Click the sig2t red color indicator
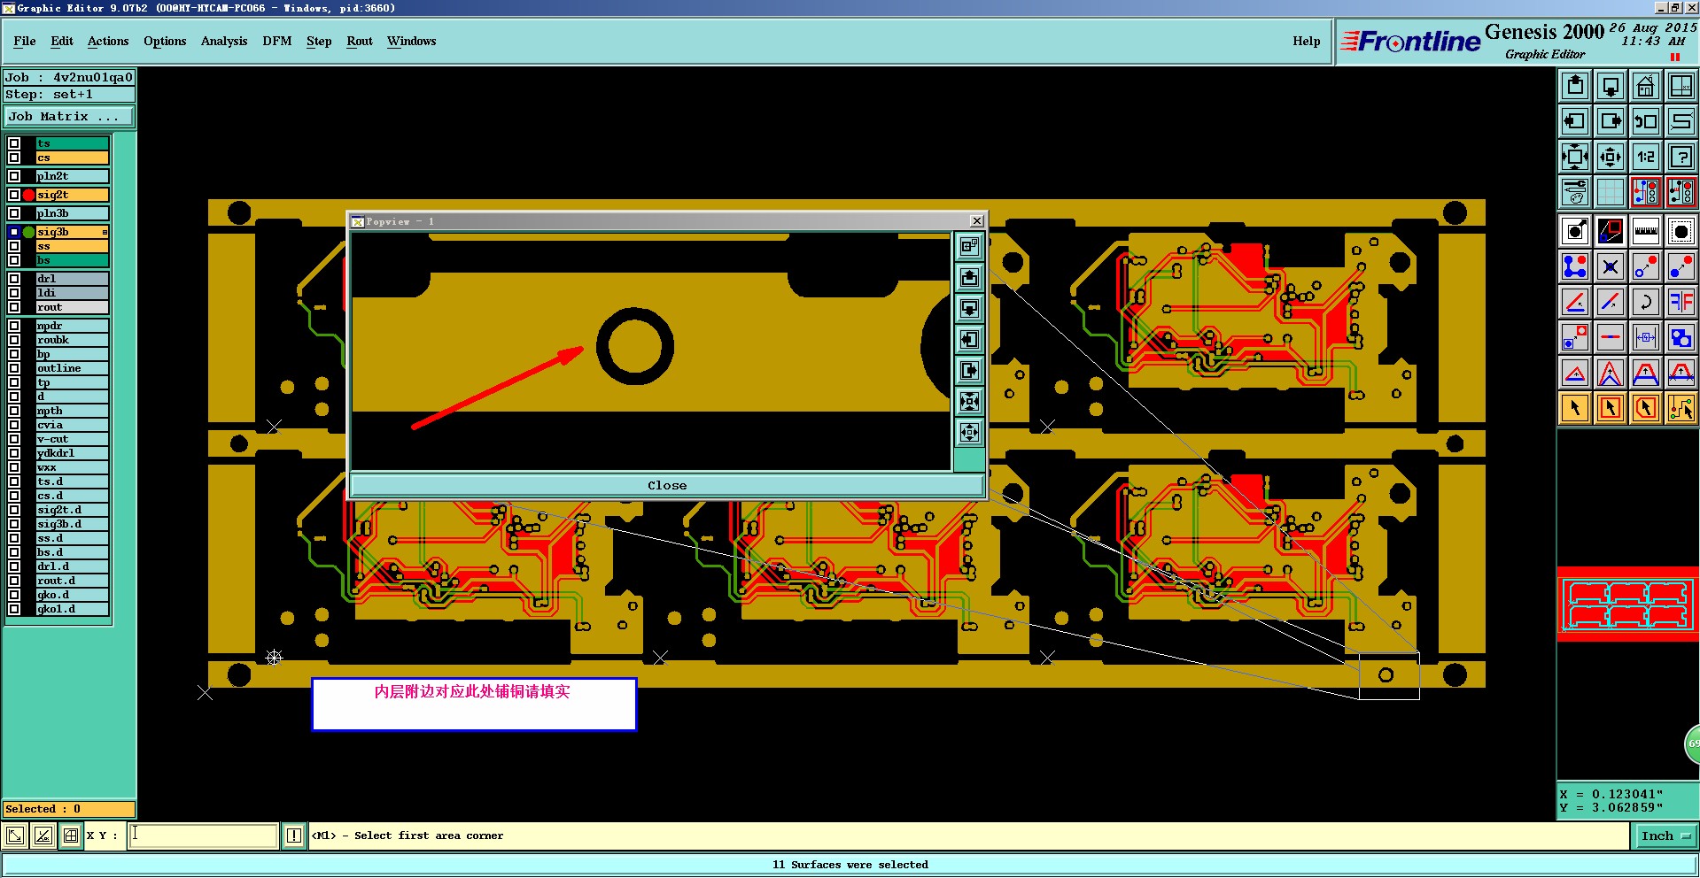Screen dimensions: 1700x878 (x=28, y=195)
